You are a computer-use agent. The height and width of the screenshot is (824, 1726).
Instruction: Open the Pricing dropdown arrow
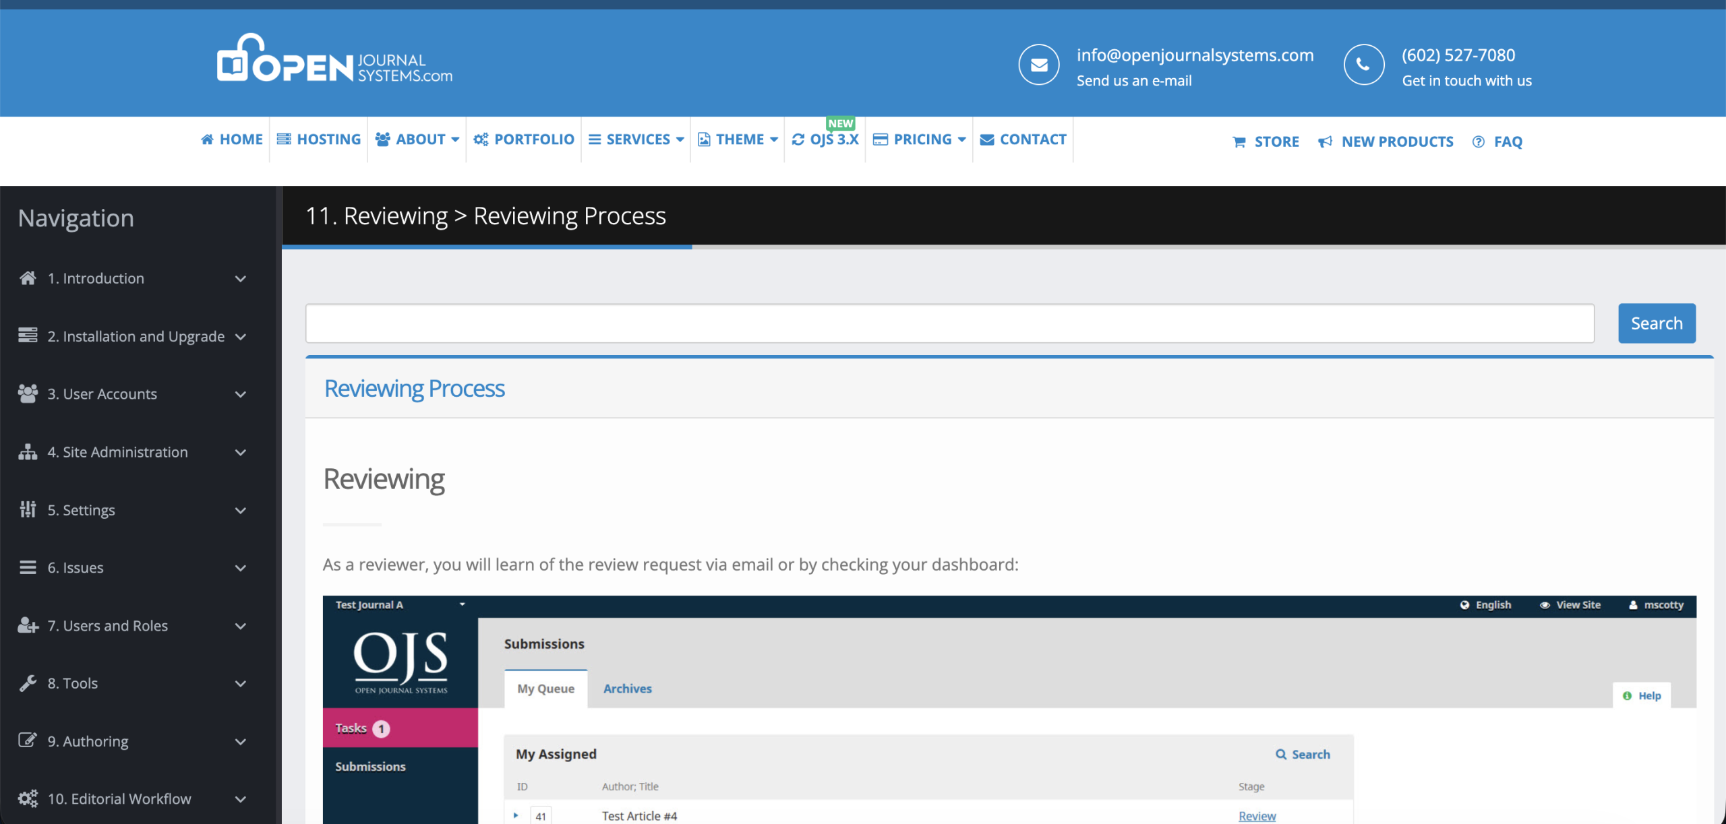coord(962,140)
